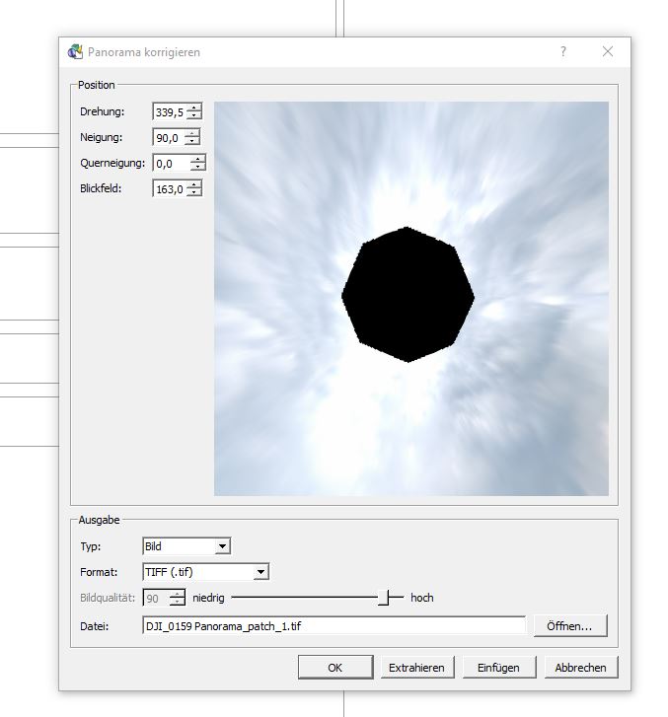This screenshot has height=717, width=668.
Task: Increase the Querneigung spinner value
Action: pyautogui.click(x=198, y=159)
